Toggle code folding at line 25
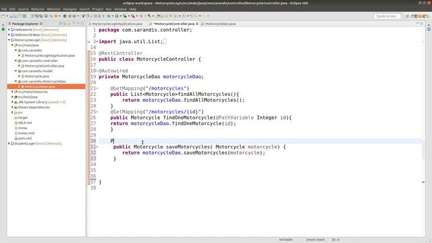 tap(97, 112)
